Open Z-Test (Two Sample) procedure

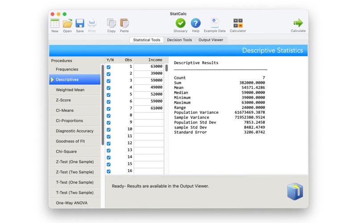tap(75, 172)
